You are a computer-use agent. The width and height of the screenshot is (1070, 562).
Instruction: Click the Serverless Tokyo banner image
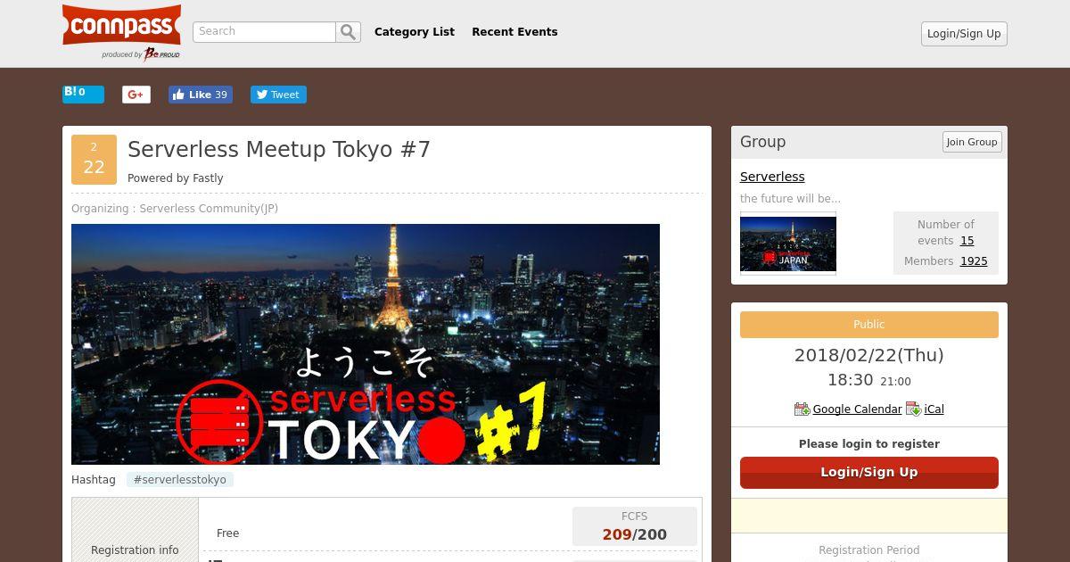(366, 344)
